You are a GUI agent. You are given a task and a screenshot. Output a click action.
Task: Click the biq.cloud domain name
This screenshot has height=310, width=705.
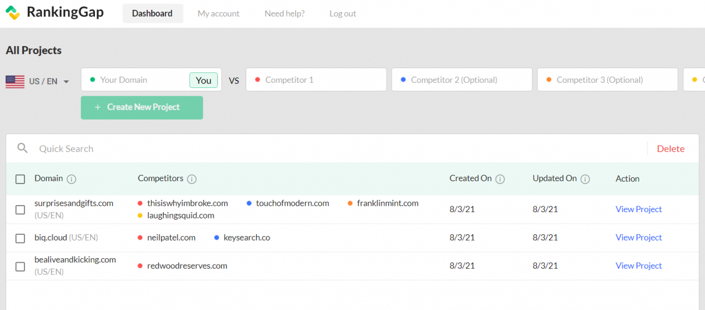(51, 238)
